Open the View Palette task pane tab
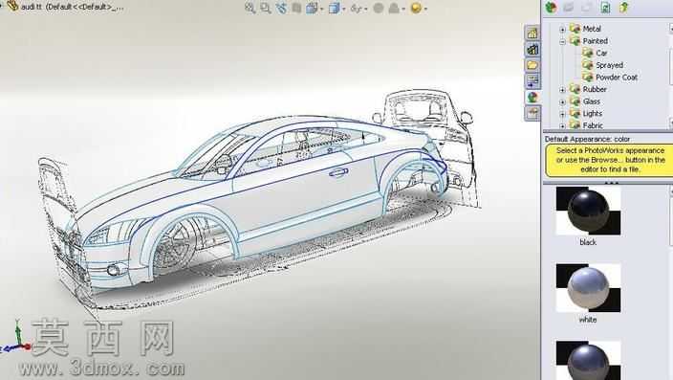Image resolution: width=673 pixels, height=380 pixels. (532, 81)
